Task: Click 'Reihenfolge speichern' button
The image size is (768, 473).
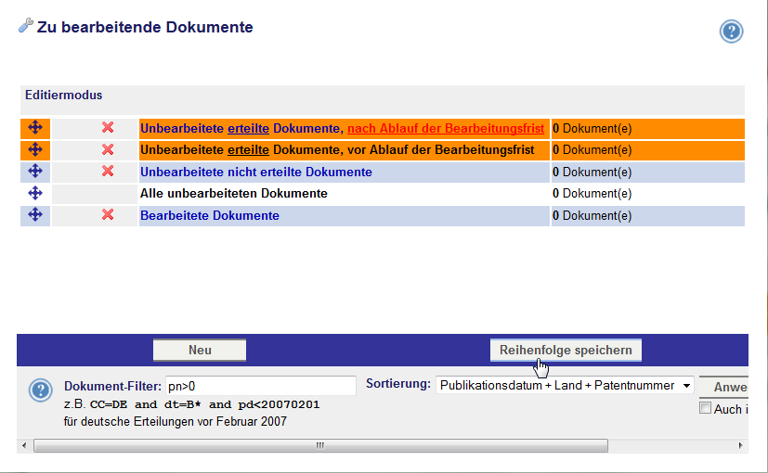Action: pos(566,351)
